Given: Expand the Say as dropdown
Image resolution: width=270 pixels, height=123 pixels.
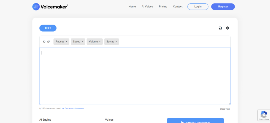Looking at the screenshot, I should tap(112, 42).
